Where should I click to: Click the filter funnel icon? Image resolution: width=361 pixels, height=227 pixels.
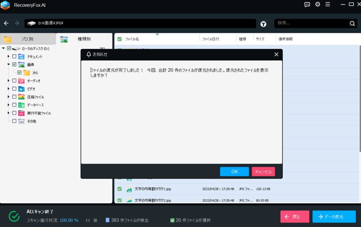click(263, 24)
